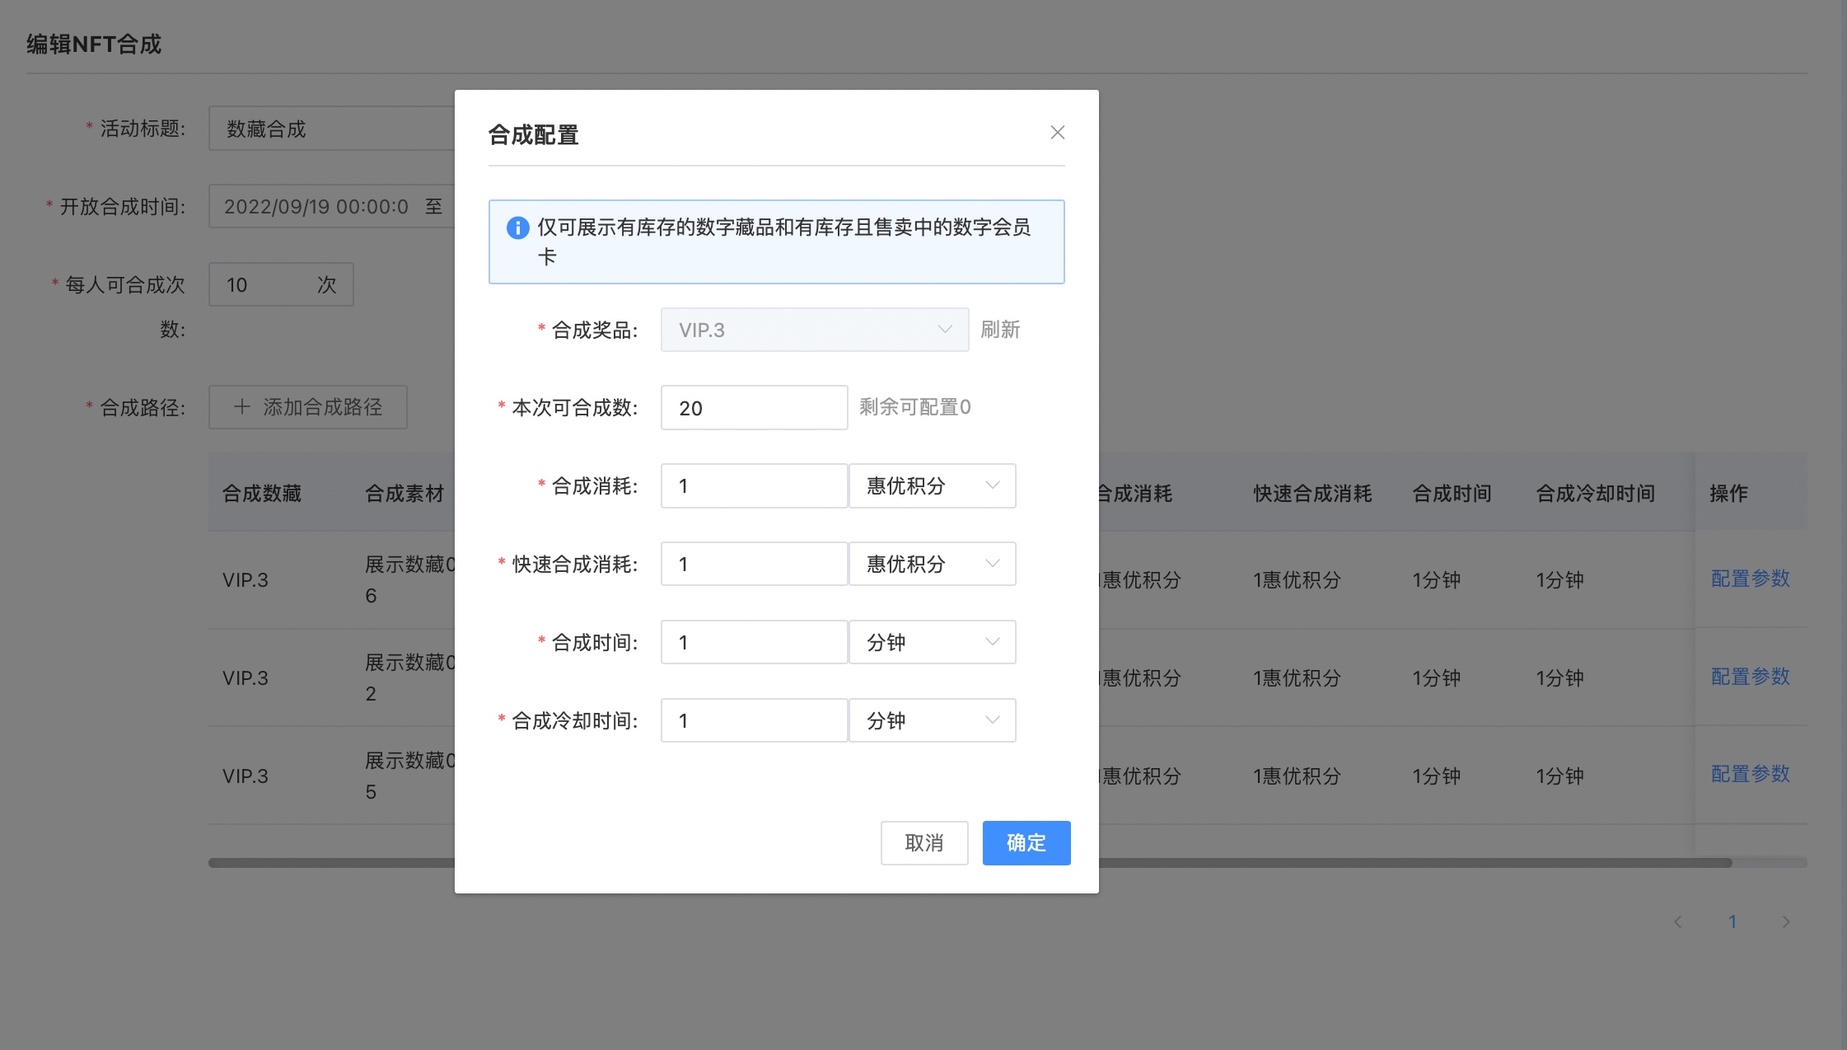The width and height of the screenshot is (1847, 1050).
Task: Click 配置参数 link in first table row
Action: [1750, 579]
